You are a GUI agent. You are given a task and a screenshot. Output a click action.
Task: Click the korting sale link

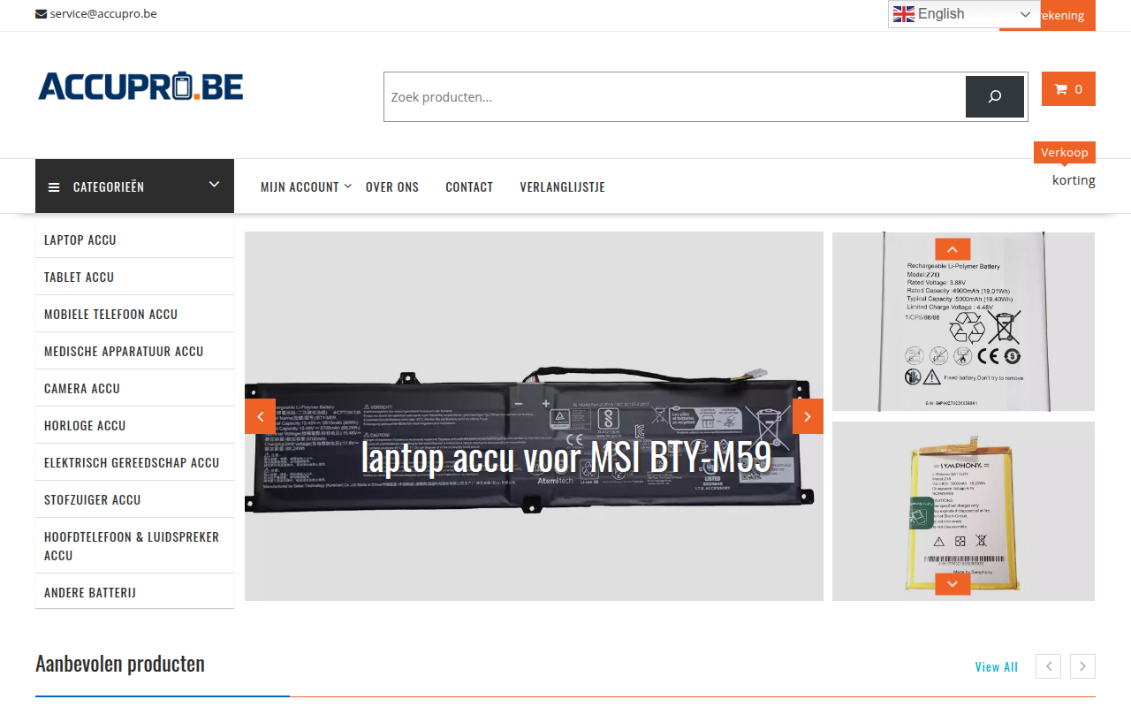(1074, 180)
